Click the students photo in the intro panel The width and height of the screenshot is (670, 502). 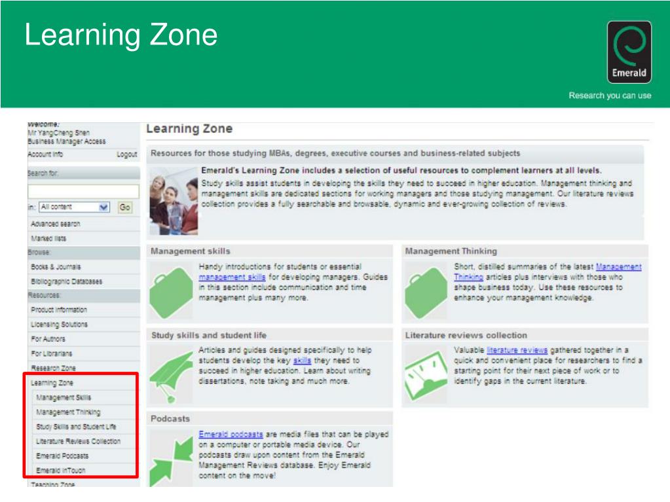[174, 201]
